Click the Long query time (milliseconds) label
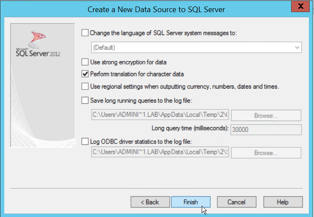314x217 pixels. click(190, 128)
